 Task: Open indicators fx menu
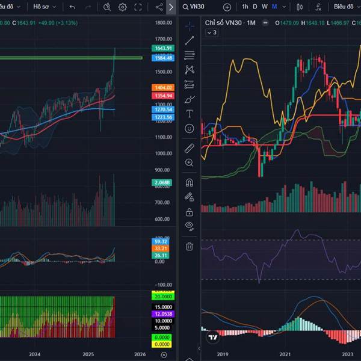[318, 7]
